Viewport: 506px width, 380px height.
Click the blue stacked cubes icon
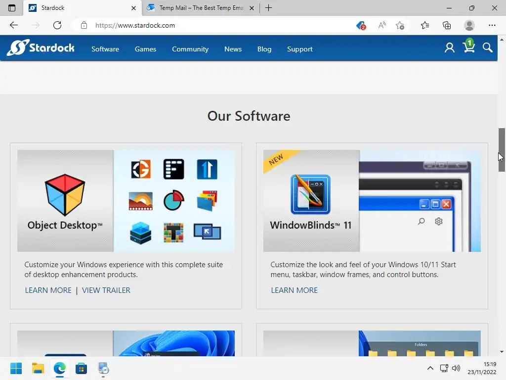click(x=141, y=233)
